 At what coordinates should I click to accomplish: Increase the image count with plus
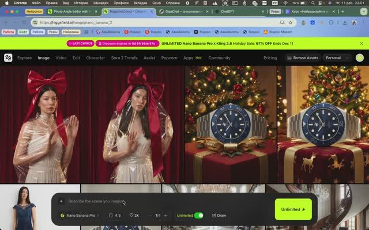tap(165, 216)
